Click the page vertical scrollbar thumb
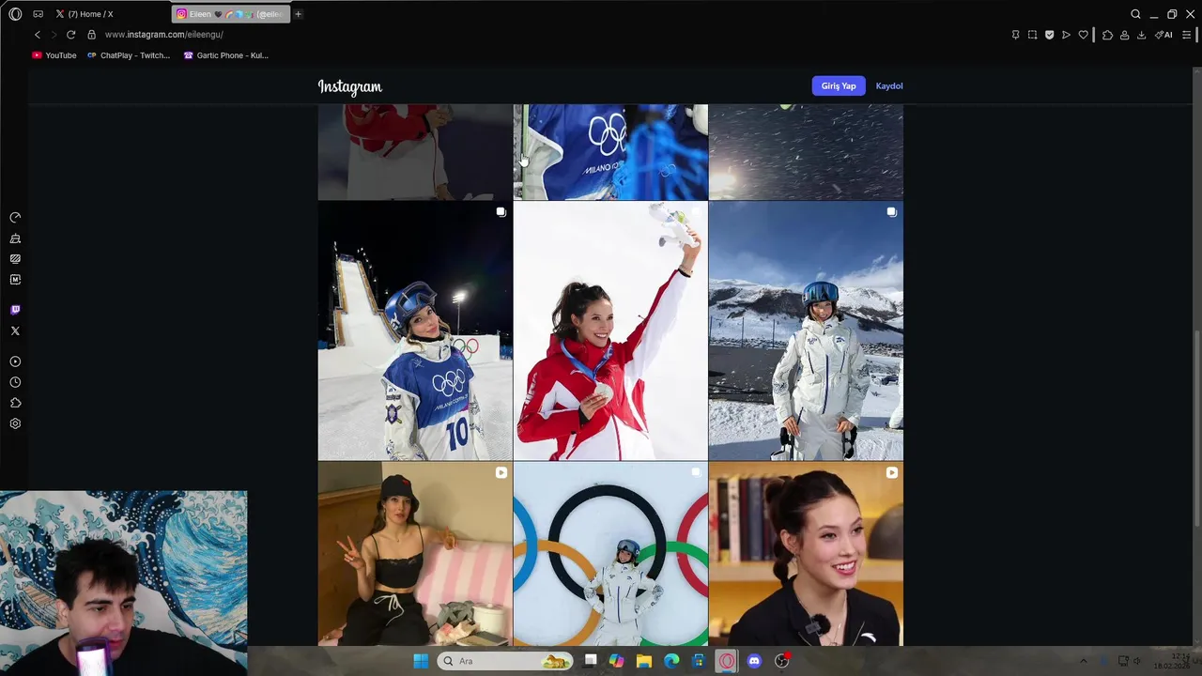 tap(1197, 429)
